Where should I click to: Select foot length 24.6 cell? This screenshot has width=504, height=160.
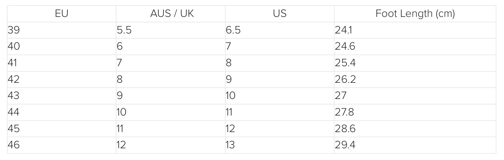click(x=345, y=47)
